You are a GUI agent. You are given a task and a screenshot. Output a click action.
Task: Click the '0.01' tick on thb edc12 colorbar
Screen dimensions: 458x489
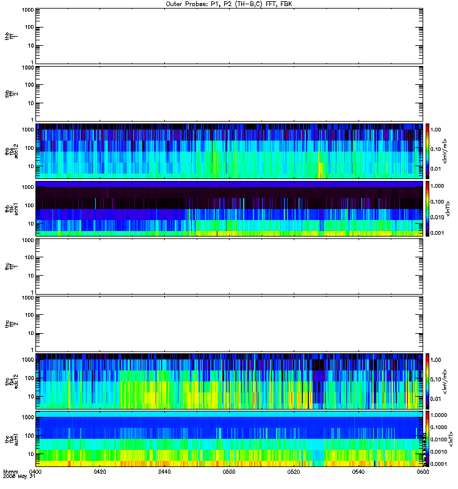[436, 169]
